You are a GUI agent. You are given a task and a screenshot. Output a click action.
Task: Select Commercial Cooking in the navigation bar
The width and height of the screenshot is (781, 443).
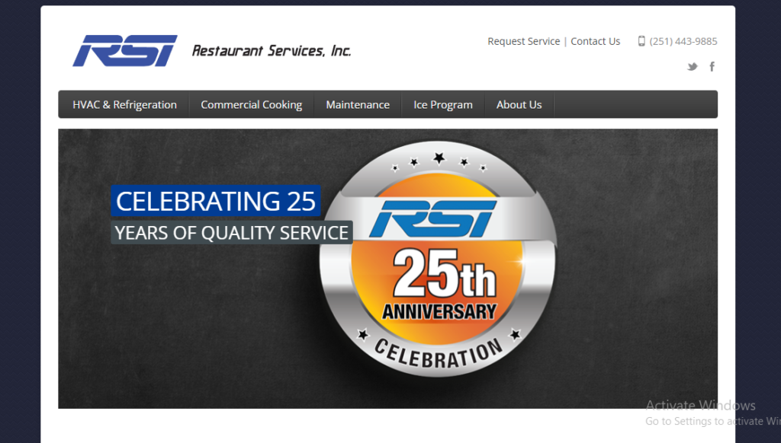251,105
